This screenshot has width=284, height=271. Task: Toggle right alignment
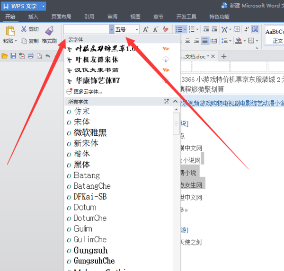pyautogui.click(x=196, y=41)
